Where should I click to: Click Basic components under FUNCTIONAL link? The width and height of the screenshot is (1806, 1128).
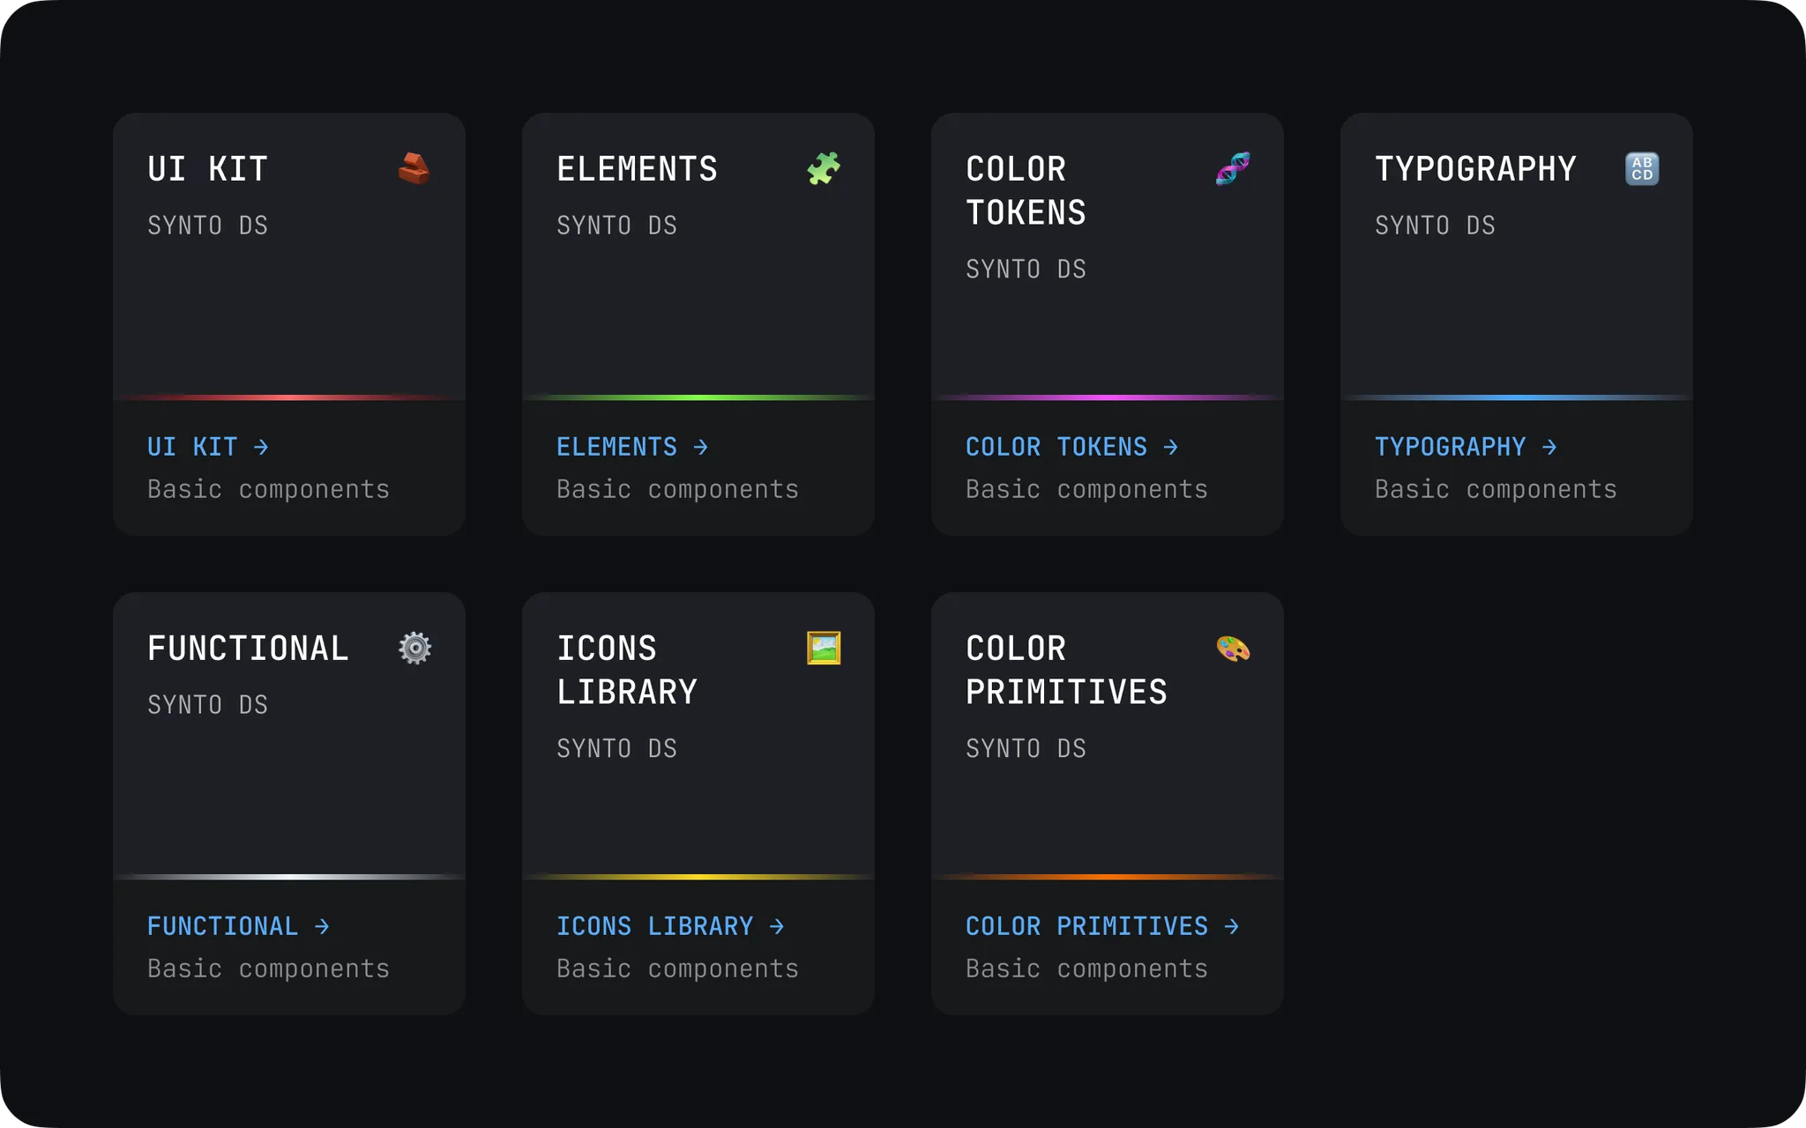269,969
